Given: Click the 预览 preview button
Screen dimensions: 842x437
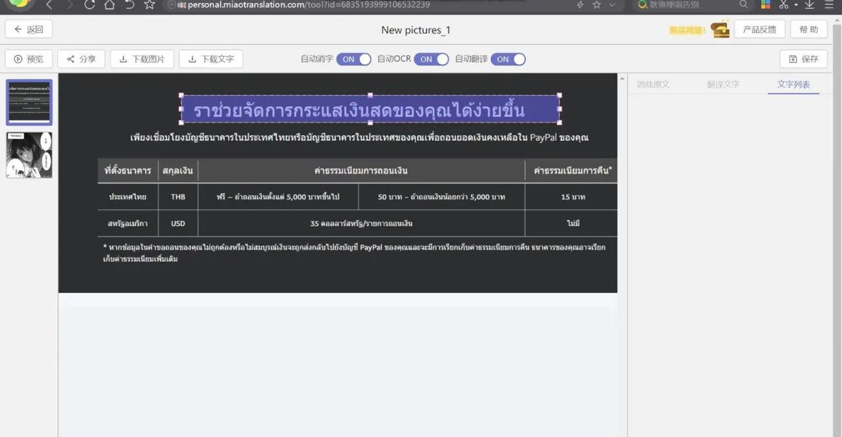Looking at the screenshot, I should point(28,59).
